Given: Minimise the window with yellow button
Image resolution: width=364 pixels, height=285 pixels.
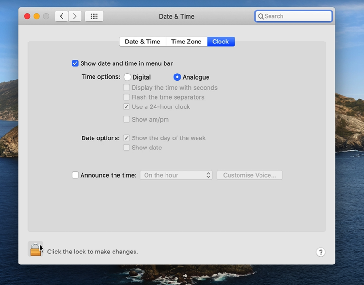Looking at the screenshot, I should coord(37,16).
